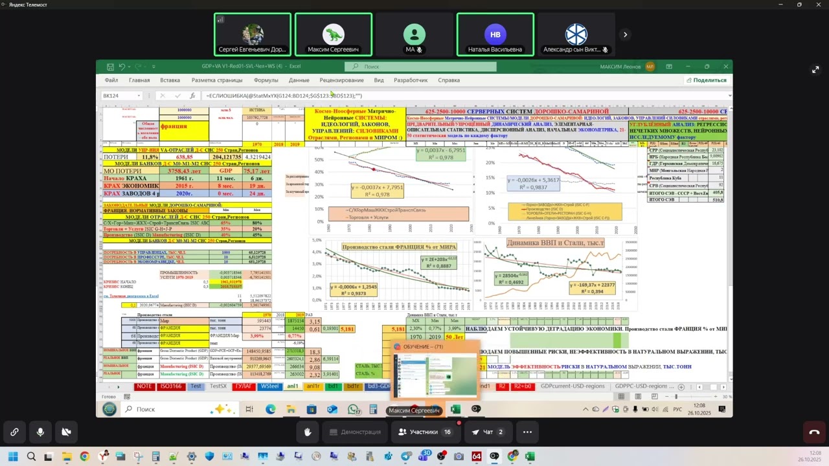The width and height of the screenshot is (829, 466).
Task: Open the Разметка страницы tab
Action: [217, 80]
